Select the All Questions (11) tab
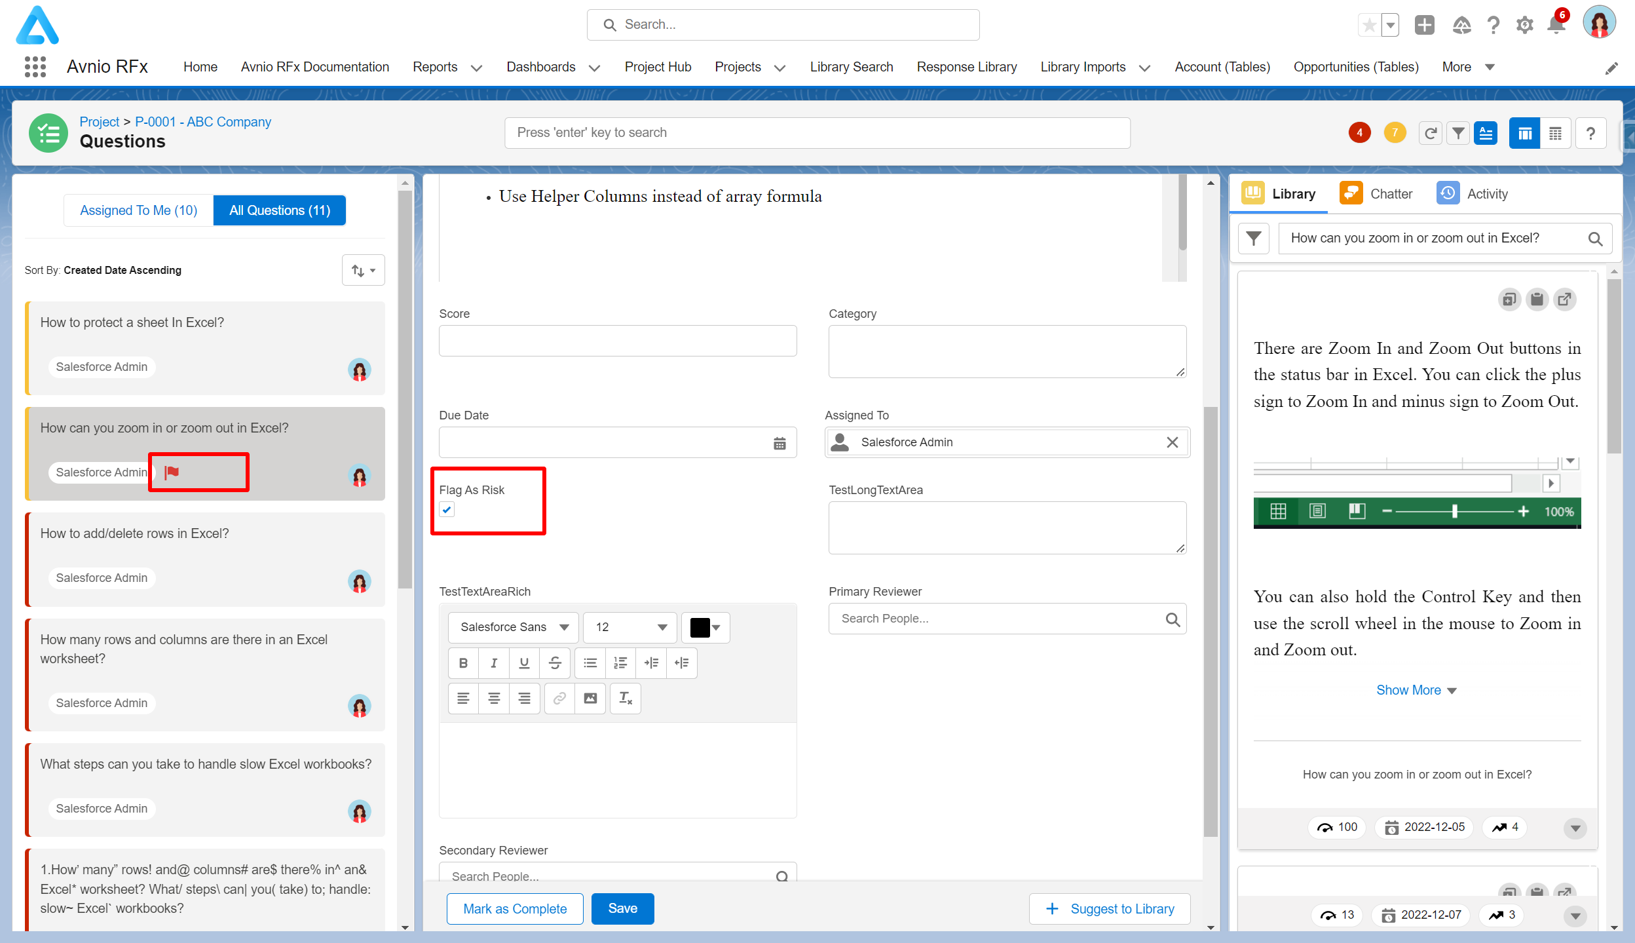Viewport: 1635px width, 943px height. click(280, 210)
